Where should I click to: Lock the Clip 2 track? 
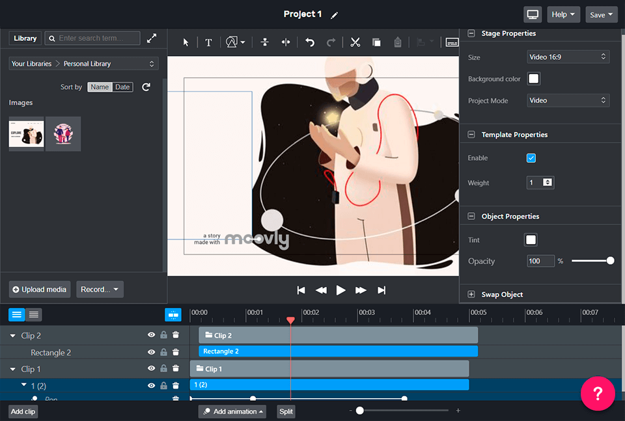pyautogui.click(x=163, y=335)
